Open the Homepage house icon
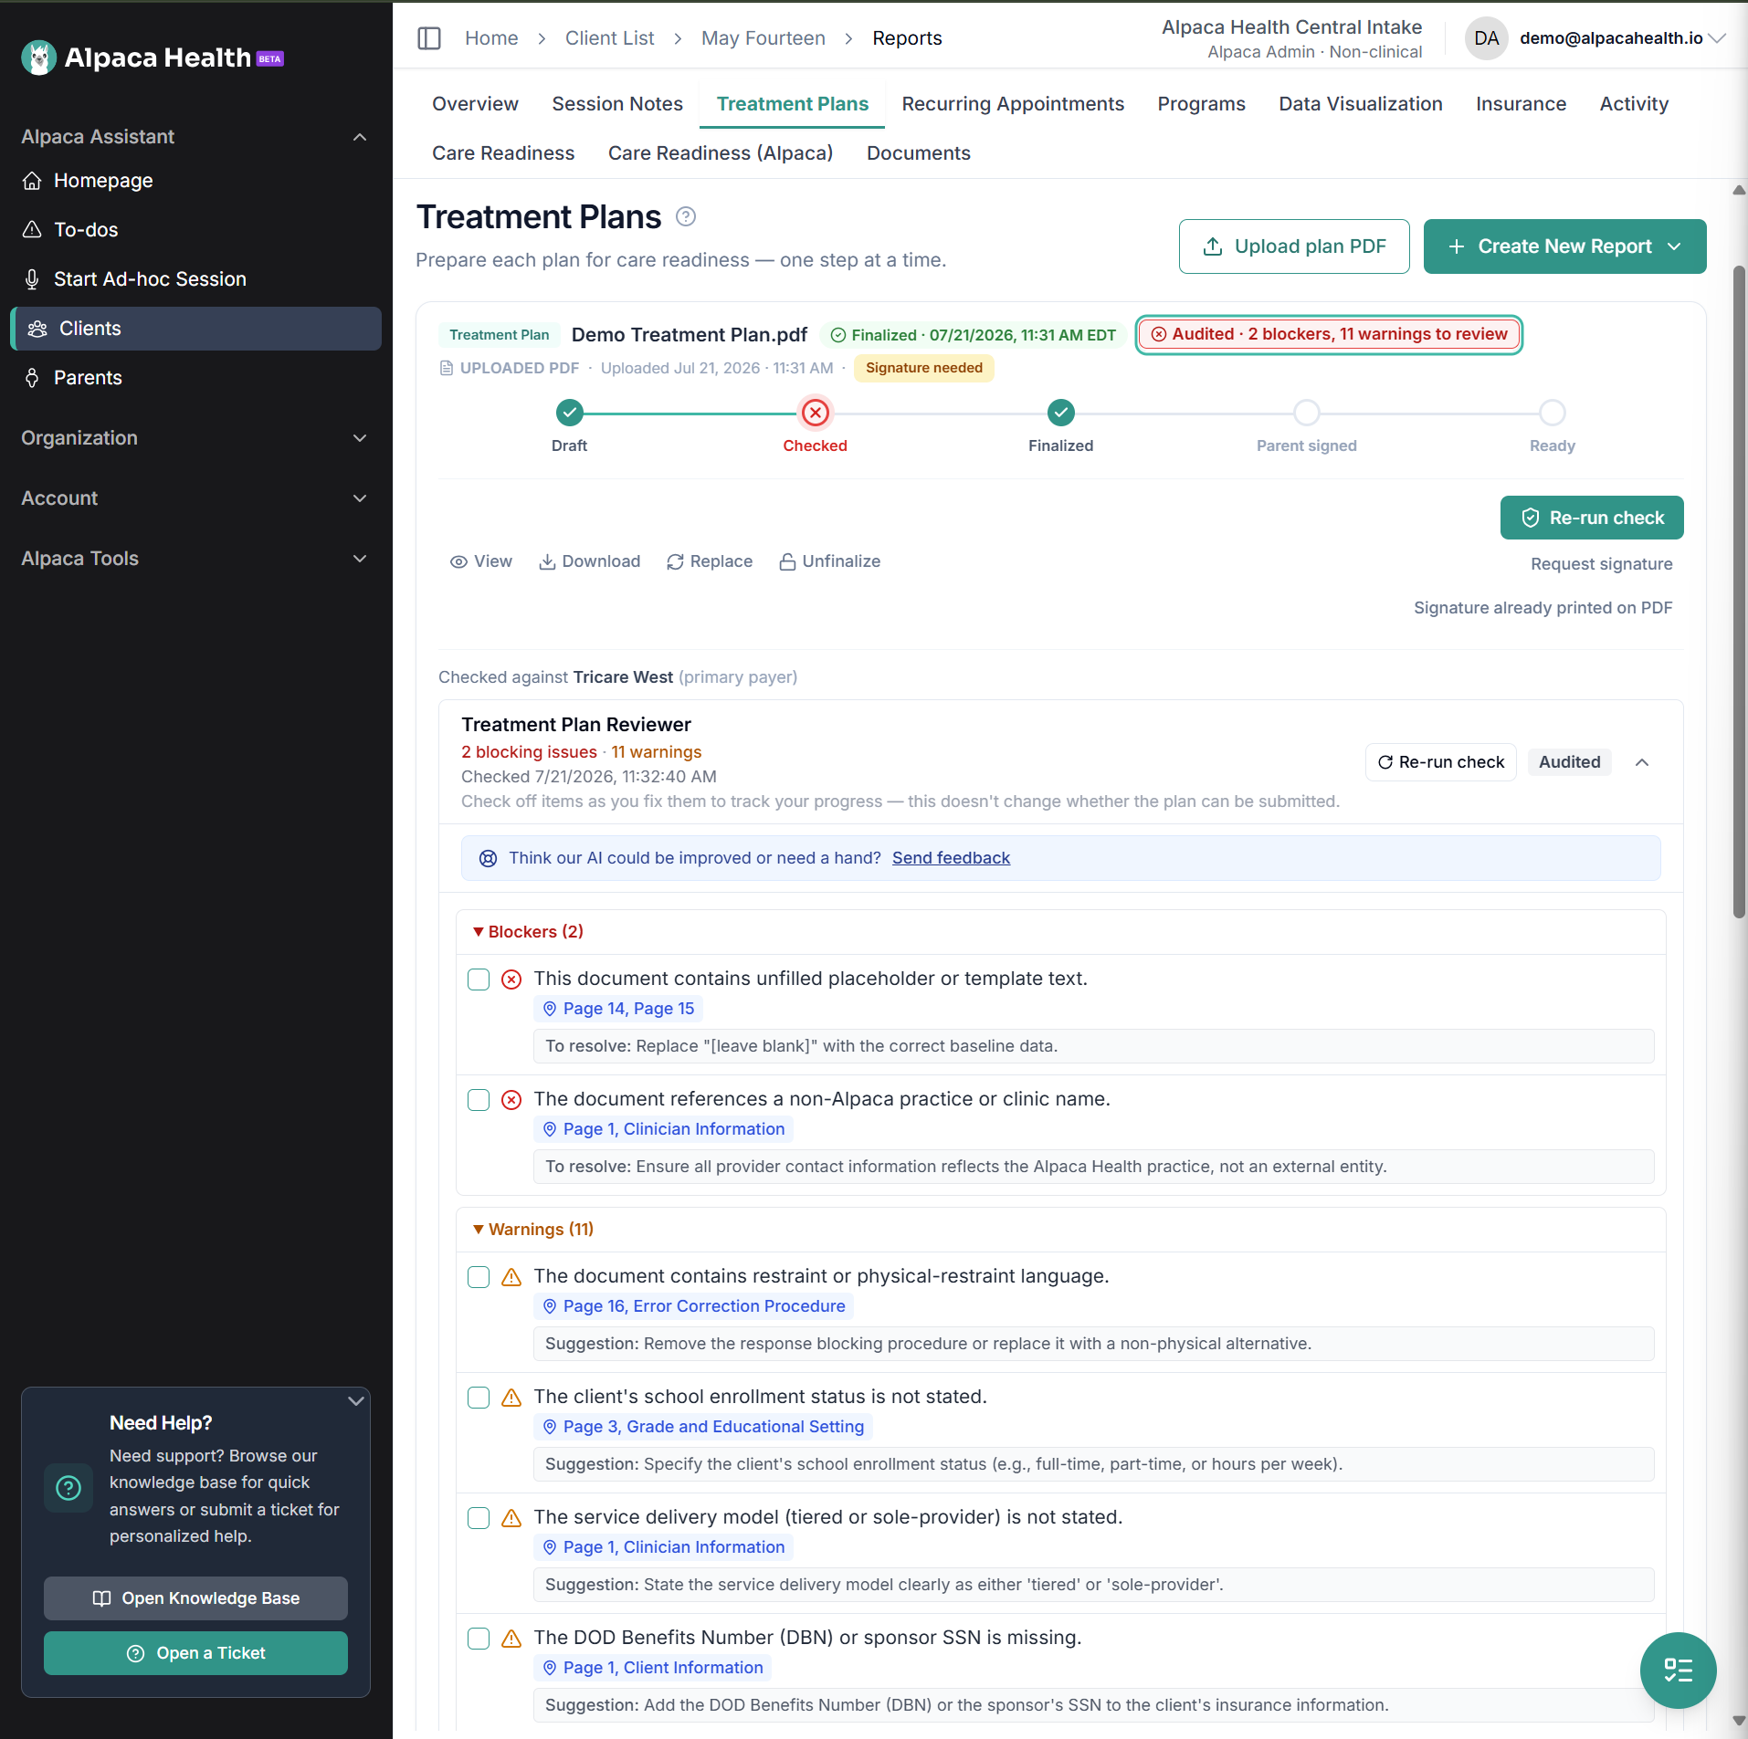 [32, 181]
